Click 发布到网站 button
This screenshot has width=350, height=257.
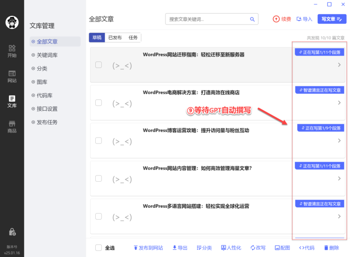148,248
